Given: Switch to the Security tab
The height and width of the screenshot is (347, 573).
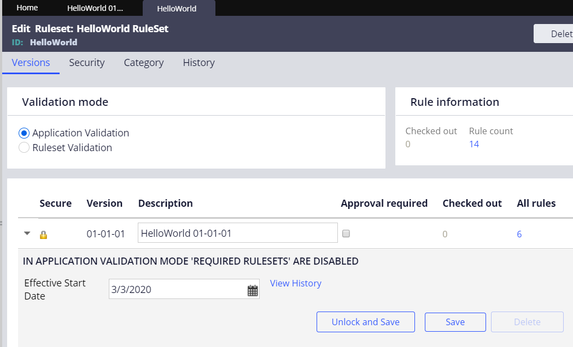Looking at the screenshot, I should (x=86, y=62).
